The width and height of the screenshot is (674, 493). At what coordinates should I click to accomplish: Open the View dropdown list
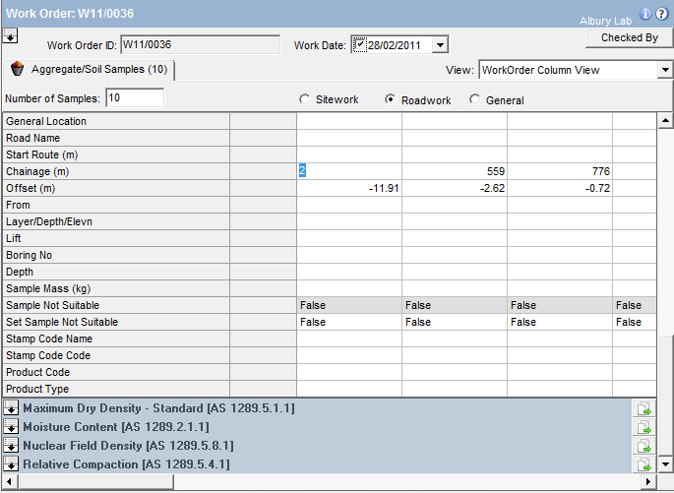664,70
